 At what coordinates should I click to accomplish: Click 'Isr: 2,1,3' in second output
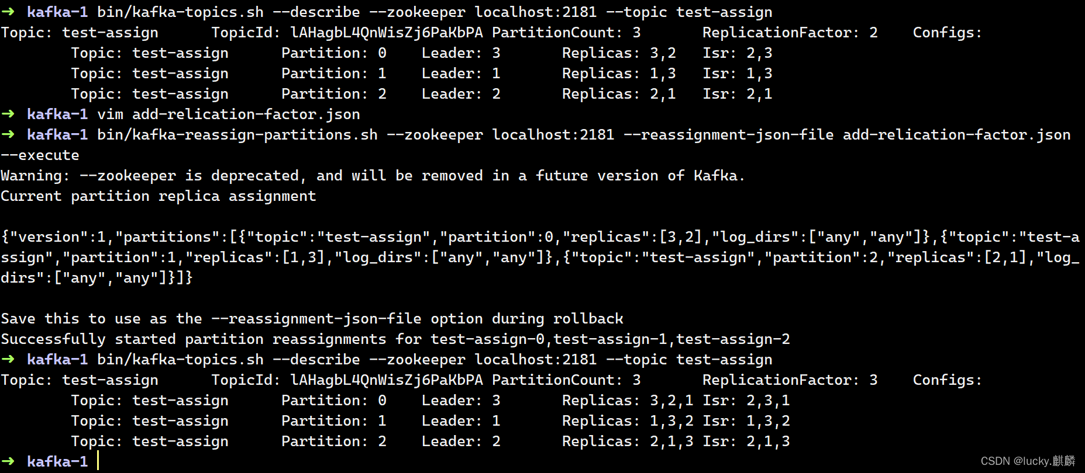pyautogui.click(x=746, y=441)
